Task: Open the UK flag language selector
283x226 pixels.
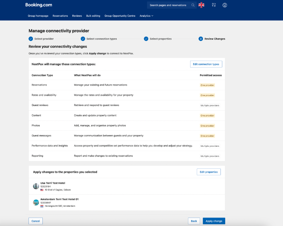Action: coord(201,5)
